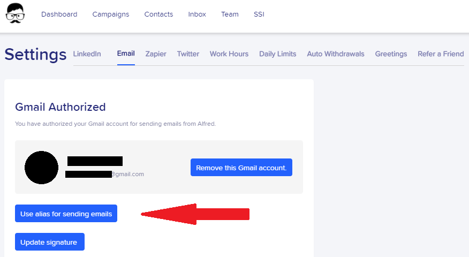Go to the Work Hours tab

coord(229,54)
